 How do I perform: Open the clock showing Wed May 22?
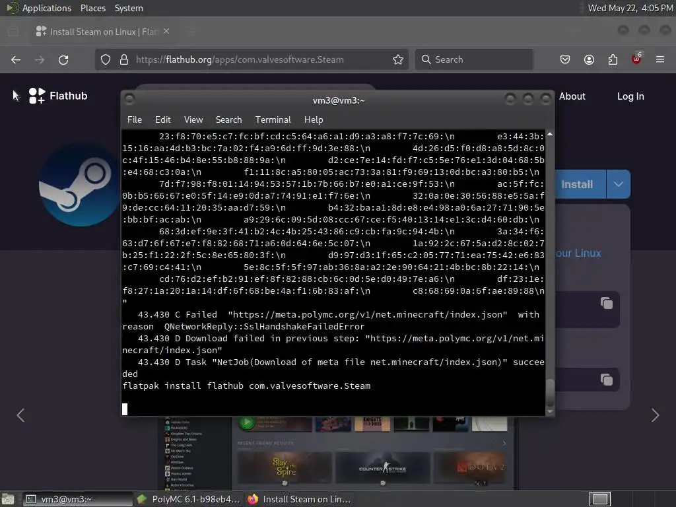click(x=630, y=8)
